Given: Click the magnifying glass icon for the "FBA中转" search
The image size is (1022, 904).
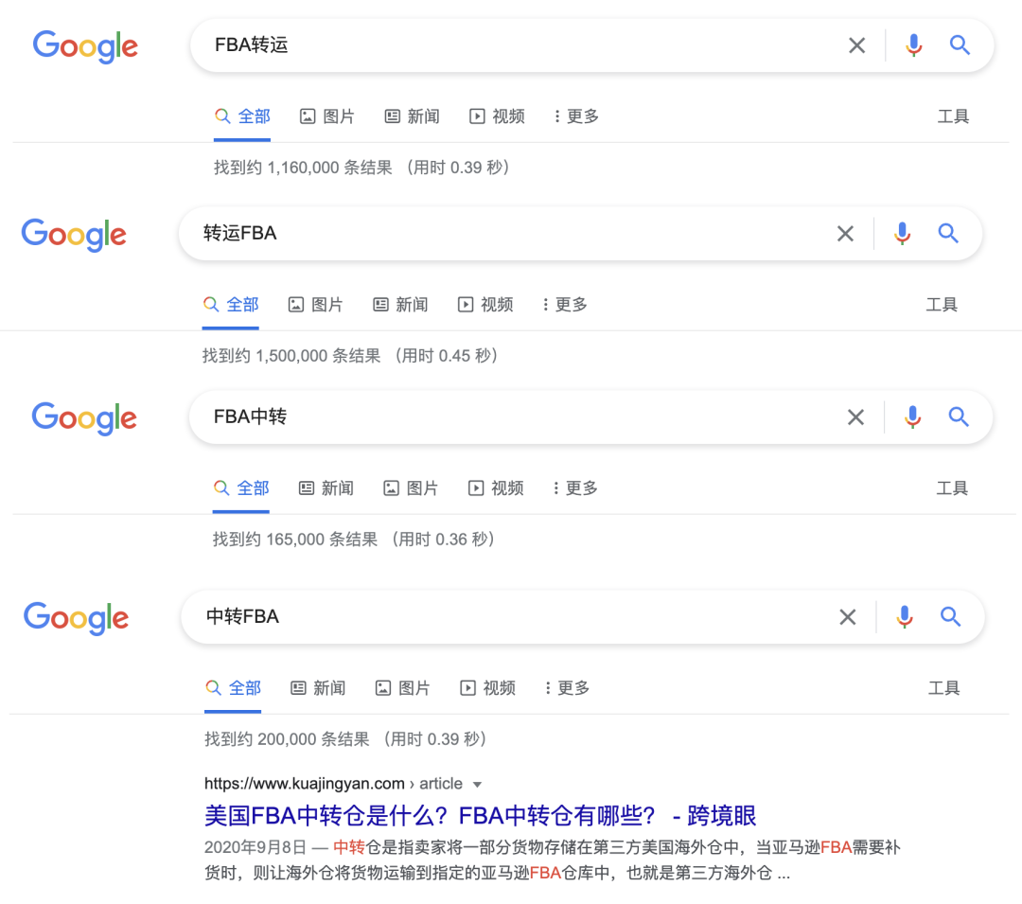Looking at the screenshot, I should pyautogui.click(x=959, y=417).
